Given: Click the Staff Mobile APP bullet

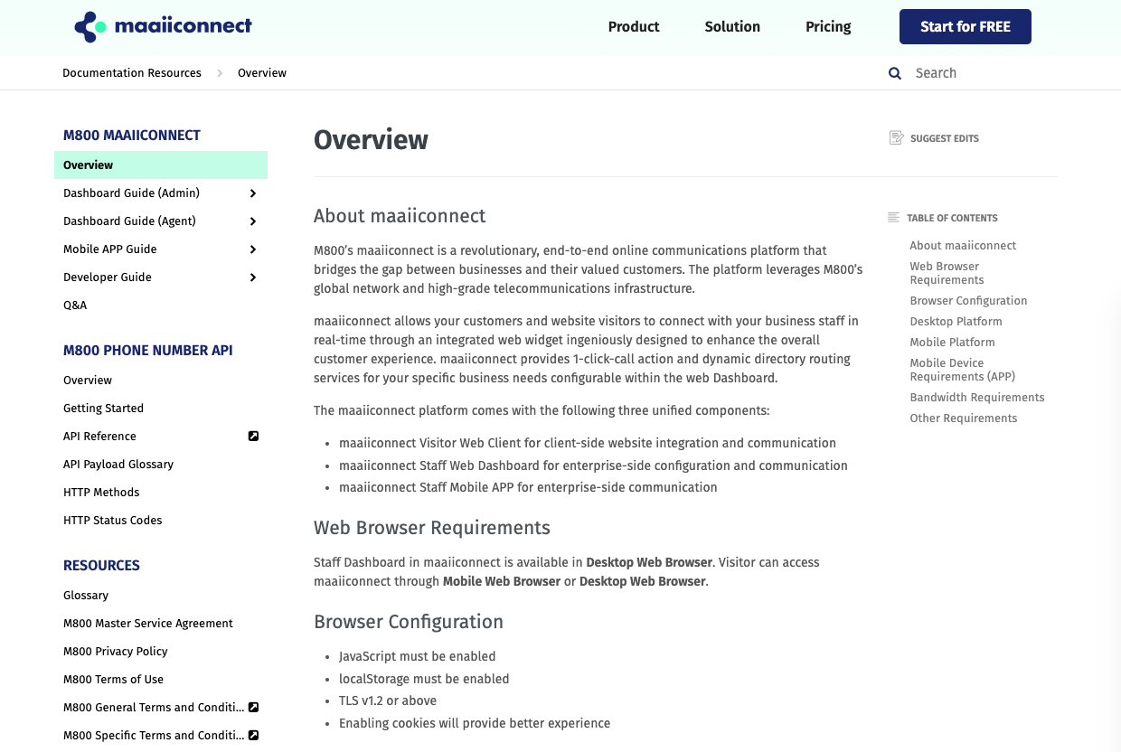Looking at the screenshot, I should 528,487.
